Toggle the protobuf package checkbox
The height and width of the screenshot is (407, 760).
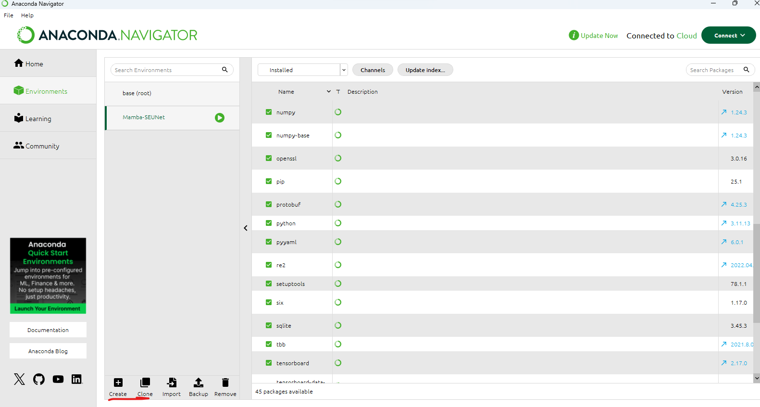[x=269, y=204]
